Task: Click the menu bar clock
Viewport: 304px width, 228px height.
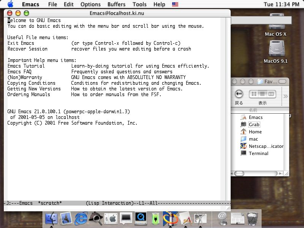Action: click(x=282, y=4)
